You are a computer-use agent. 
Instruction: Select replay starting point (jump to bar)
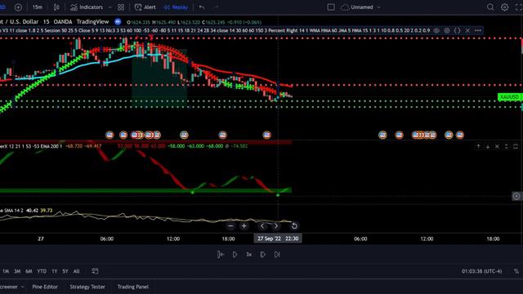pos(220,254)
